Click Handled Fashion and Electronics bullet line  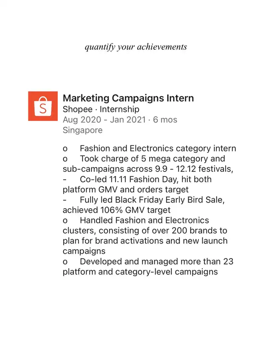(136, 220)
